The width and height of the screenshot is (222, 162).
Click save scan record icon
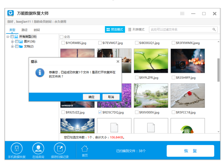(60, 148)
